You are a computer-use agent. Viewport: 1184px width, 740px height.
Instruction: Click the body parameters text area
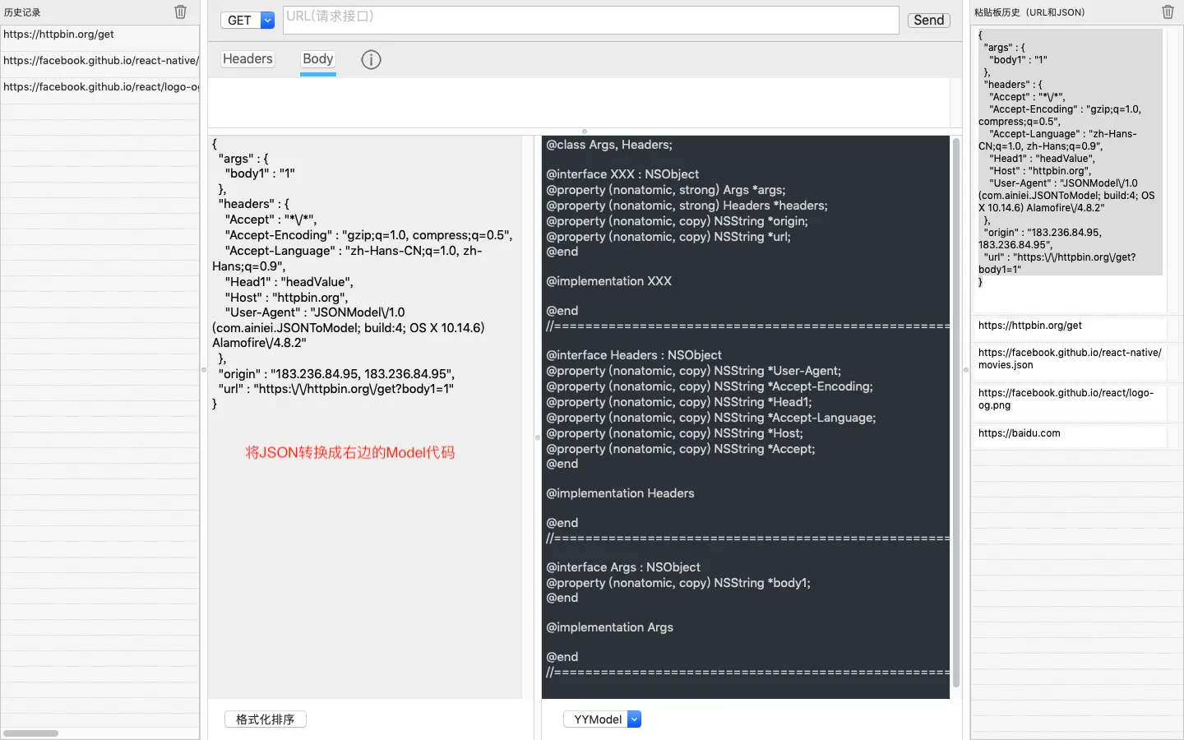point(580,103)
